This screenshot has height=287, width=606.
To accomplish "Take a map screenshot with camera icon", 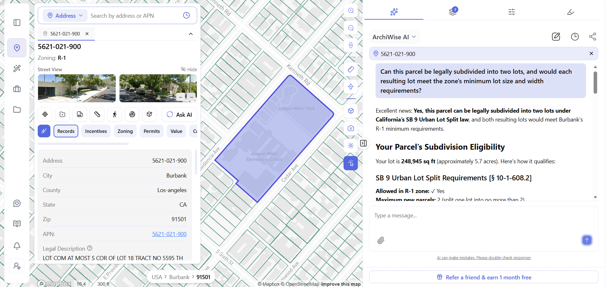I will click(x=351, y=128).
